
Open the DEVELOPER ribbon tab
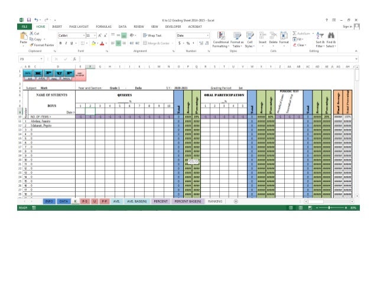173,27
